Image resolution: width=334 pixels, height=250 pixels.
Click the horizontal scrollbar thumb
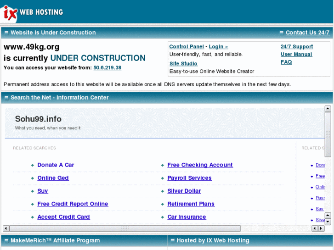[x=125, y=228]
